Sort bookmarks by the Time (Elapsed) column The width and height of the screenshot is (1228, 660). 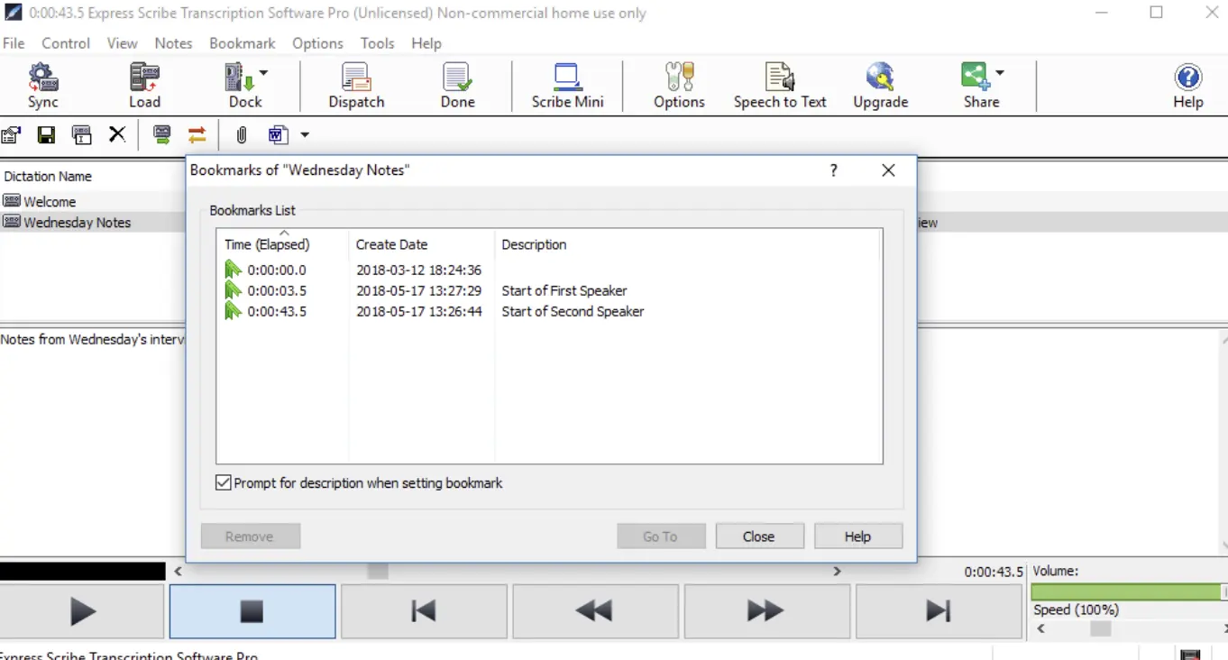point(282,243)
